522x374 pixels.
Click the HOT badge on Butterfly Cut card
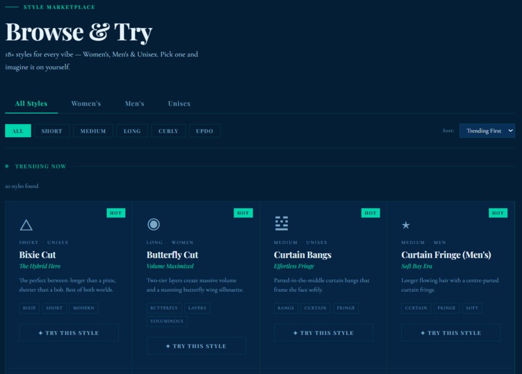pyautogui.click(x=243, y=213)
